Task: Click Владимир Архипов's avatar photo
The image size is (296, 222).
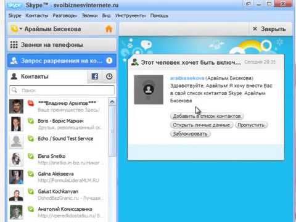Action: tap(16, 106)
